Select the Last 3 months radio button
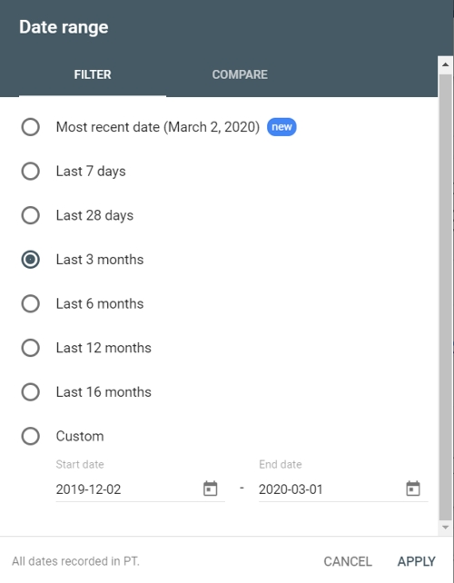This screenshot has height=583, width=454. pos(31,260)
